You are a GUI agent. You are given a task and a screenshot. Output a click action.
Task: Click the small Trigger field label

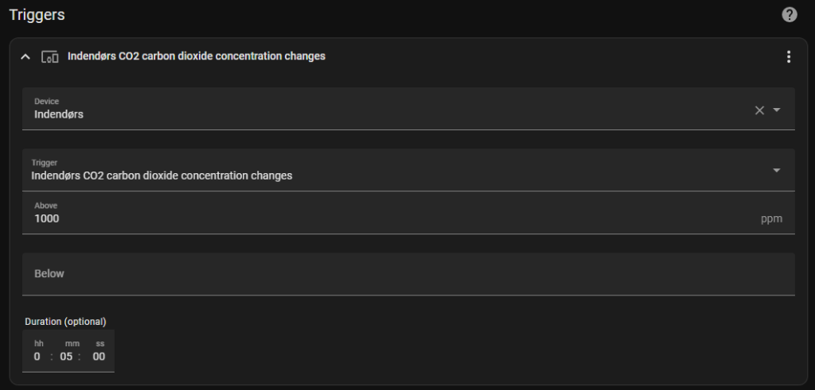point(44,163)
